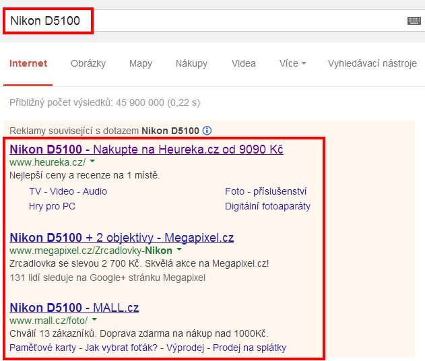Switch to the Internet tab
Screen dimensions: 425x361
coord(28,63)
